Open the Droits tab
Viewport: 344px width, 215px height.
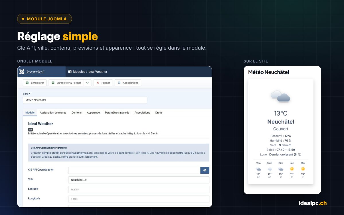pos(159,113)
